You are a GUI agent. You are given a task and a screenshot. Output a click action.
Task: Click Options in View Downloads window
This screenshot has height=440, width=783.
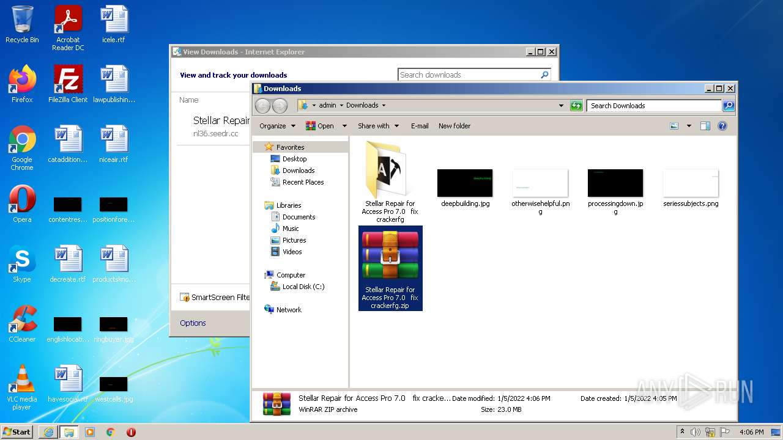click(193, 323)
